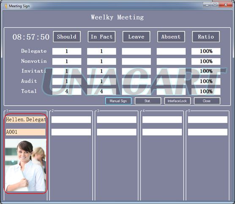Click the Total Should count field

coord(67,91)
